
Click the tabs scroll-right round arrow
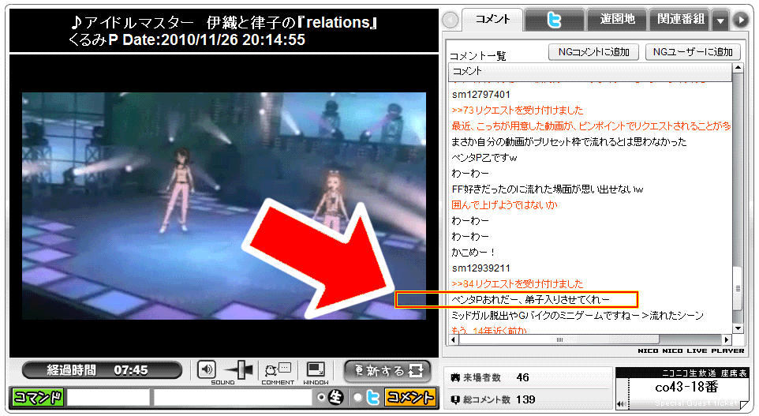point(740,20)
